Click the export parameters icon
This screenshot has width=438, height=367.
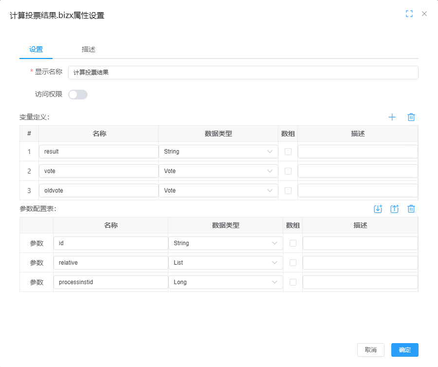395,209
